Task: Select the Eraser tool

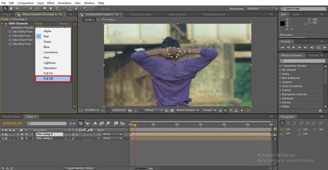Action: tap(76, 9)
